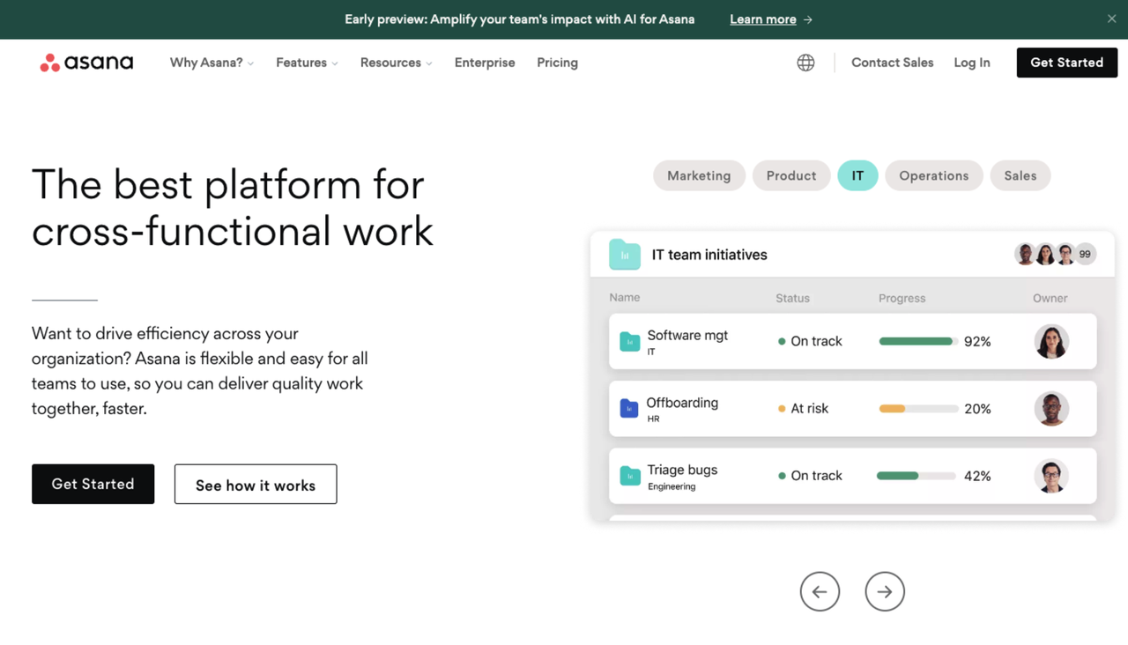Expand the Features menu
The height and width of the screenshot is (645, 1128).
point(307,63)
